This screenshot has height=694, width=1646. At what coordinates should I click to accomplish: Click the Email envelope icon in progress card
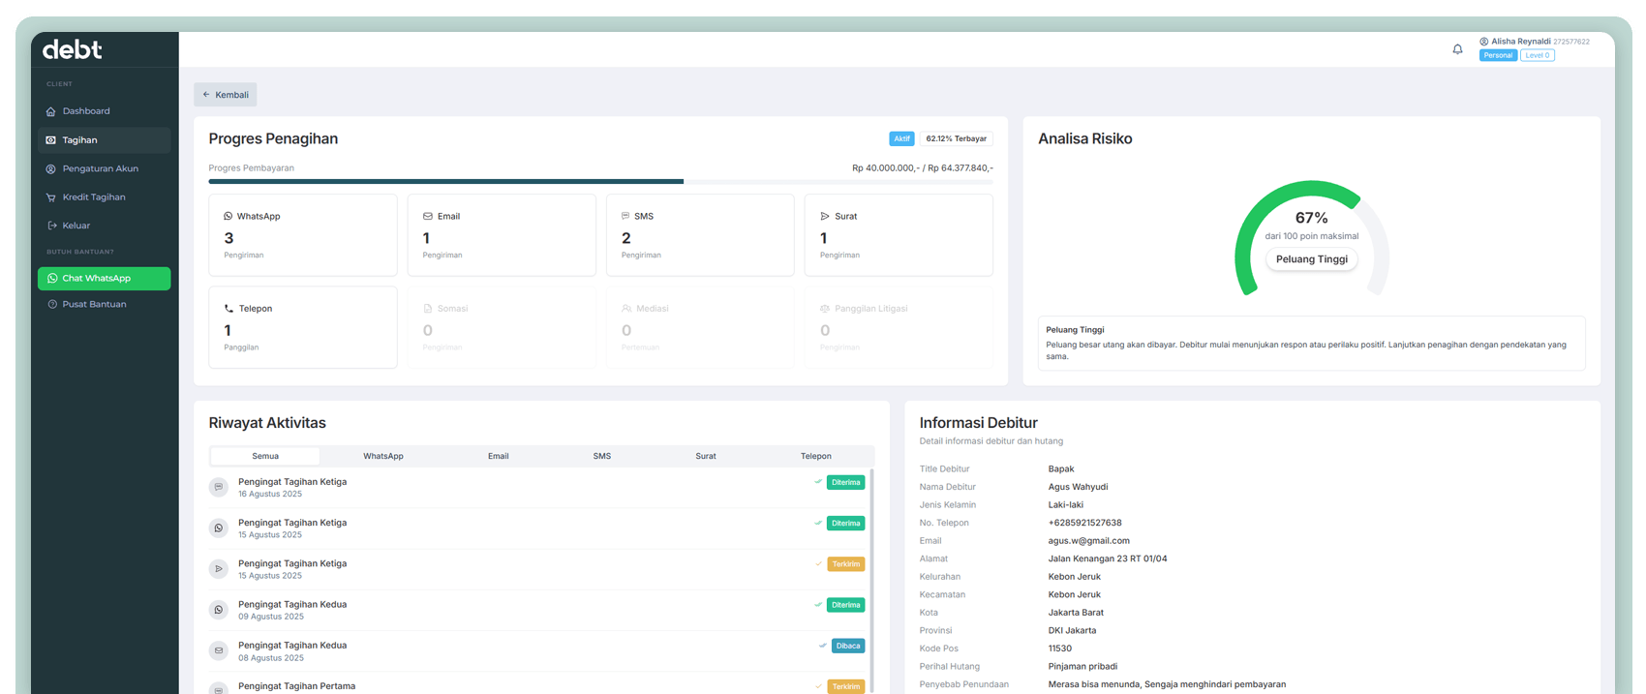click(x=428, y=217)
